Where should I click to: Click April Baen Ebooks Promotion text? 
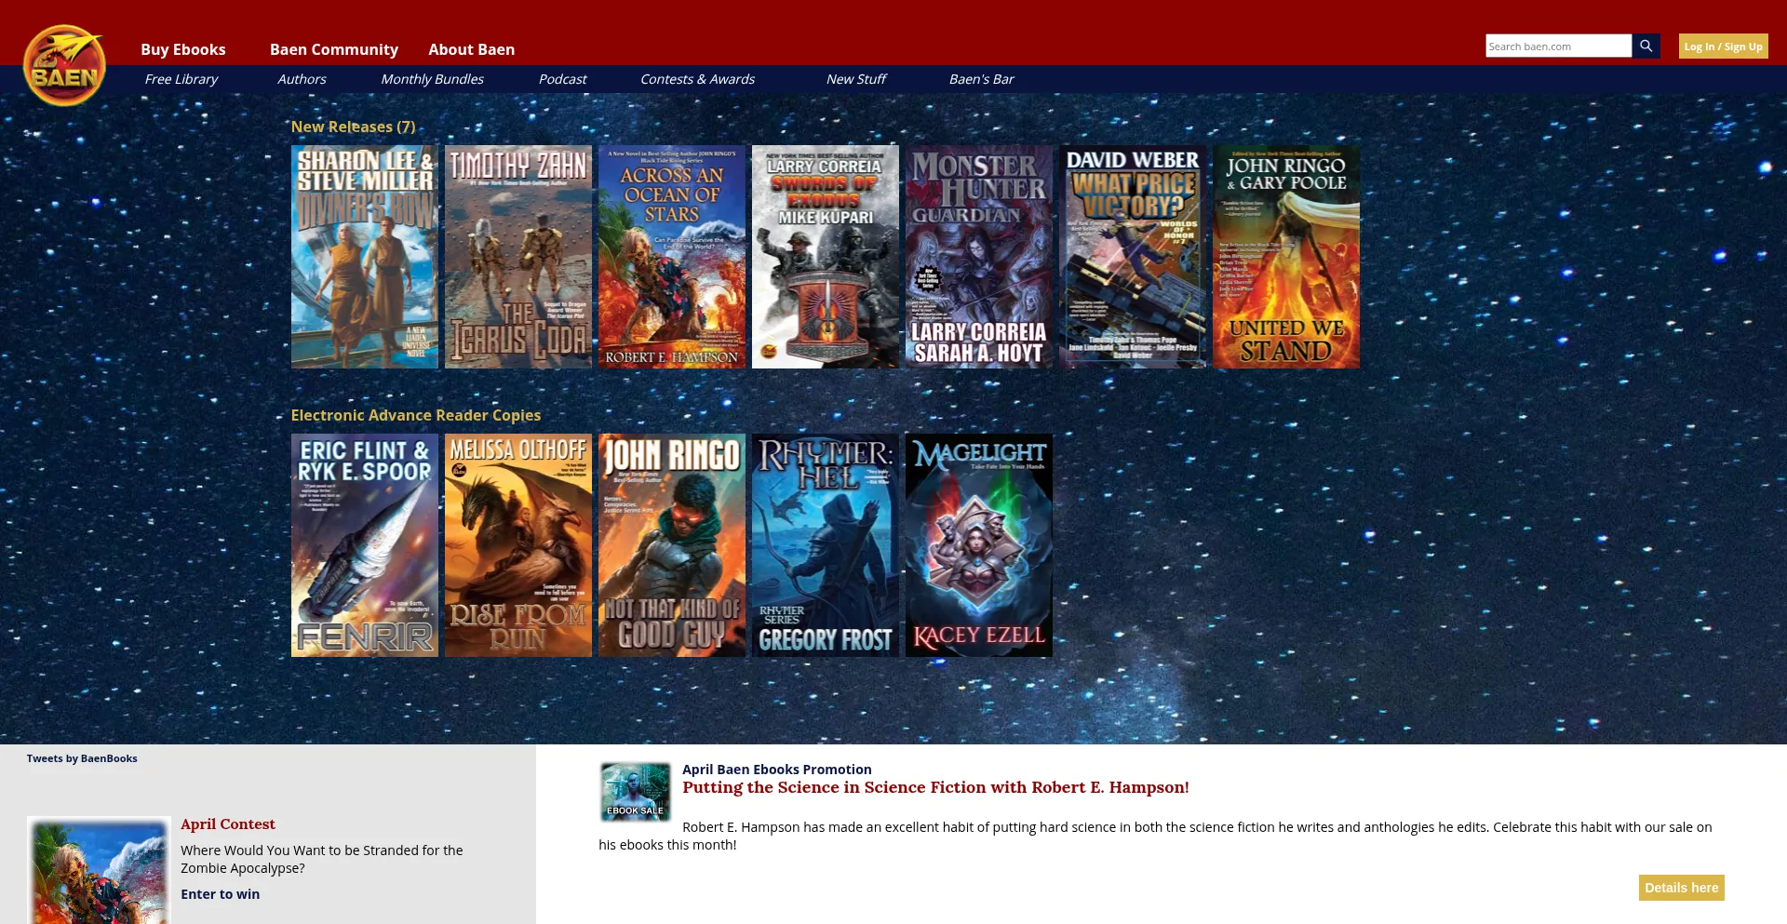777,770
